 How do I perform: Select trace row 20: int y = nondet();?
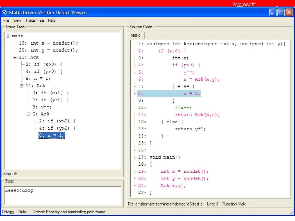coord(48,50)
